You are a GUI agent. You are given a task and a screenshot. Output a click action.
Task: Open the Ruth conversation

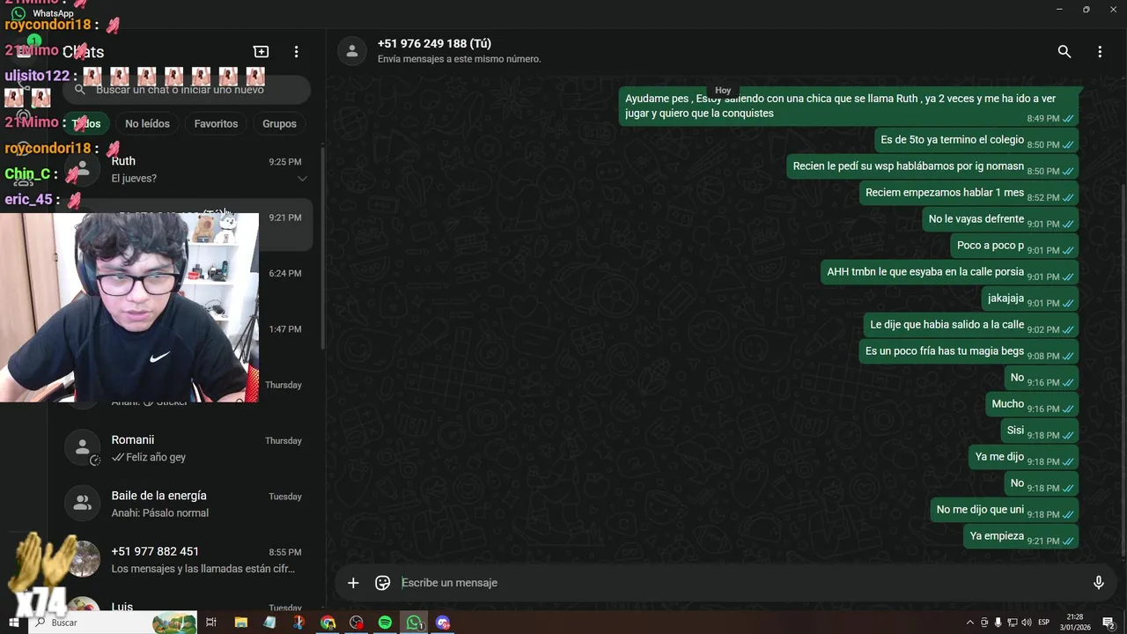click(x=187, y=169)
